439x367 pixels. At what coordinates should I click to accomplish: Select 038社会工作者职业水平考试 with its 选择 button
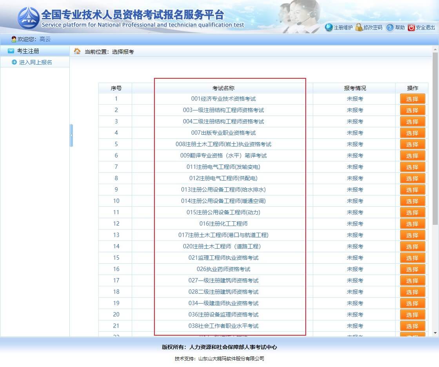click(x=412, y=325)
